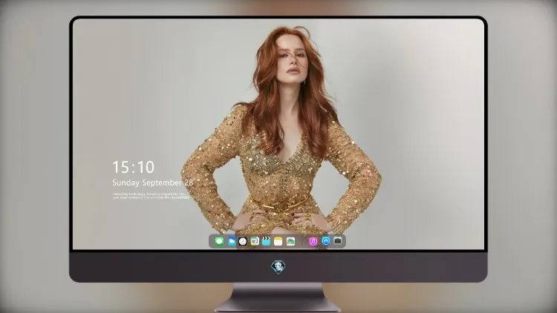Click the diamond logo on monitor chin
The image size is (557, 313).
[278, 267]
